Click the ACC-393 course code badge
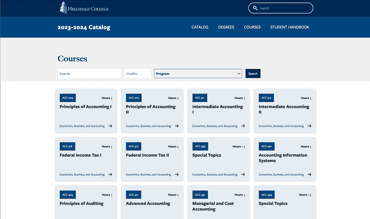The width and height of the screenshot is (370, 219). [200, 146]
